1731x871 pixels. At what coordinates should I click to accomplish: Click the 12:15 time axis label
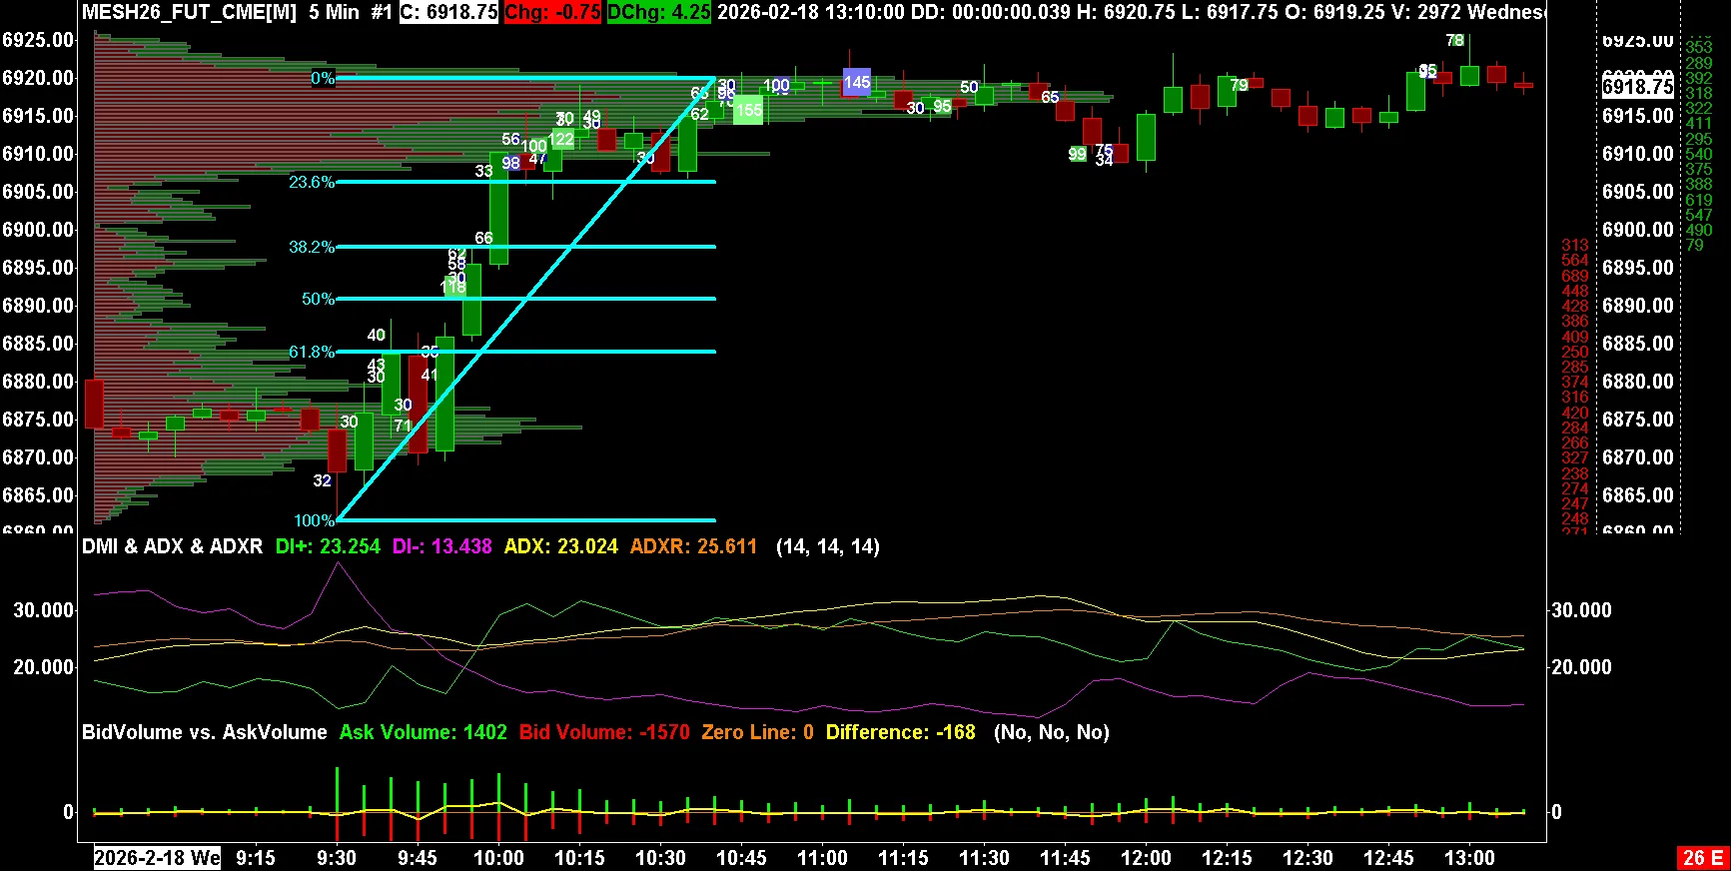(1227, 858)
